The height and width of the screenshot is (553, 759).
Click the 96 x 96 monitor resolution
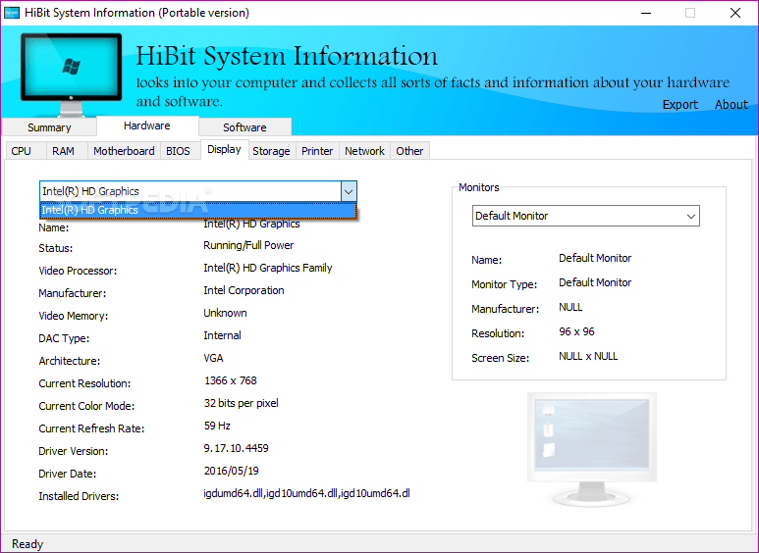pyautogui.click(x=576, y=331)
